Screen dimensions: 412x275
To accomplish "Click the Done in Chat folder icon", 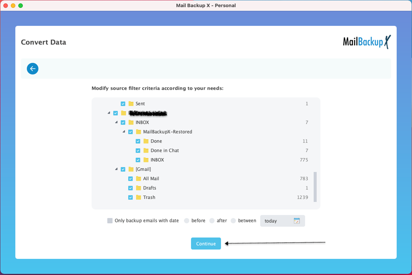I will pos(146,150).
